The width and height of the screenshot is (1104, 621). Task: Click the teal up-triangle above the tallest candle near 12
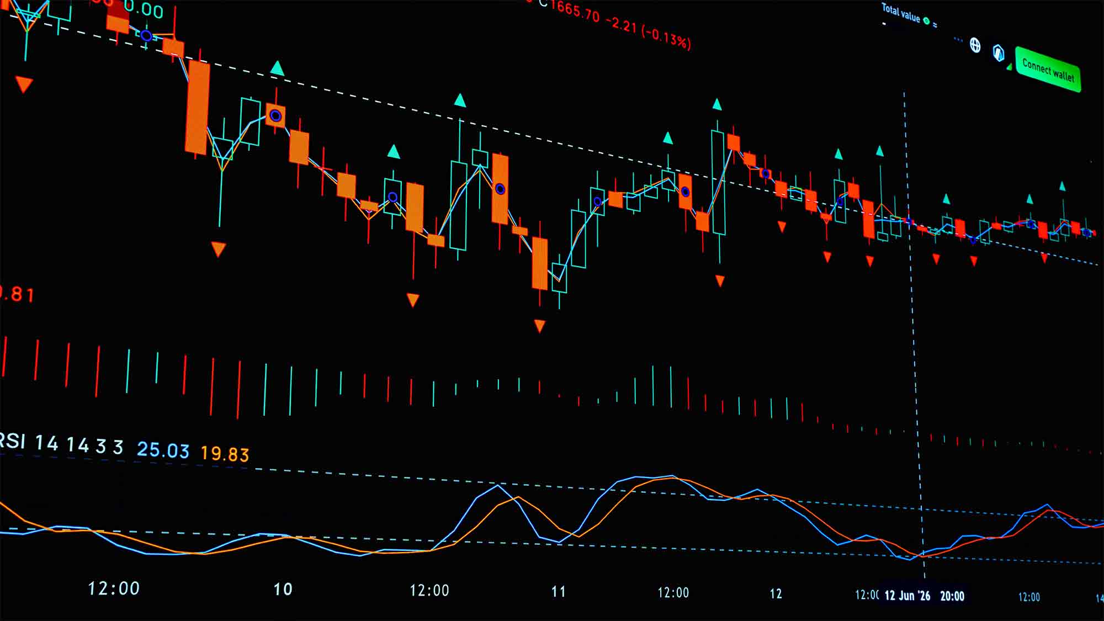click(717, 104)
